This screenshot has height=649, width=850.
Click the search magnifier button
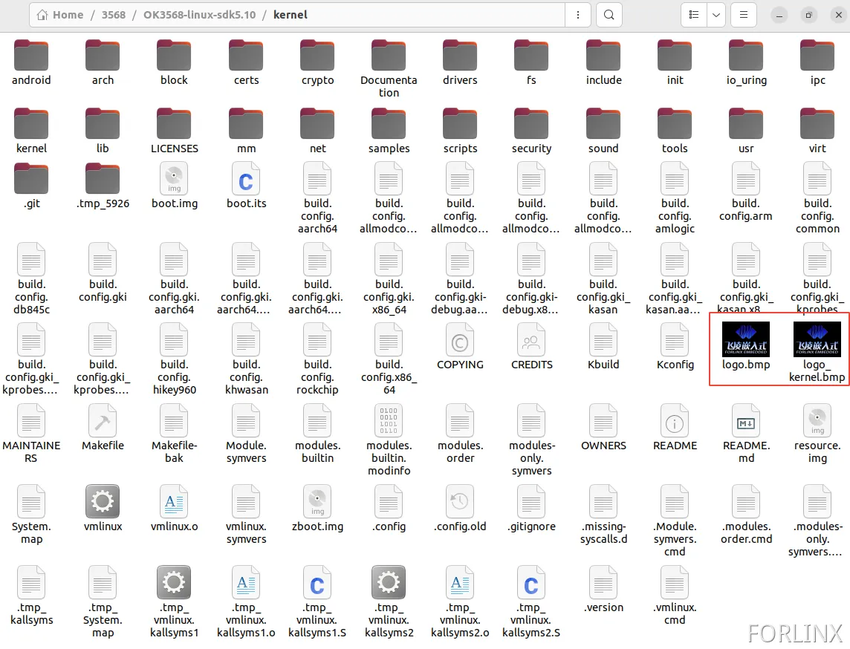tap(609, 15)
